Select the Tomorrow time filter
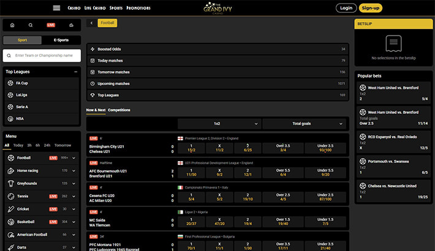The width and height of the screenshot is (435, 251). pyautogui.click(x=62, y=145)
